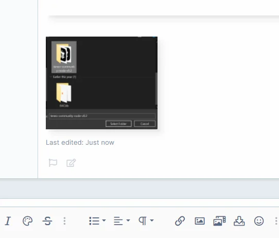The width and height of the screenshot is (279, 238).
Task: Toggle italic formatting in editor toolbar
Action: click(x=8, y=221)
